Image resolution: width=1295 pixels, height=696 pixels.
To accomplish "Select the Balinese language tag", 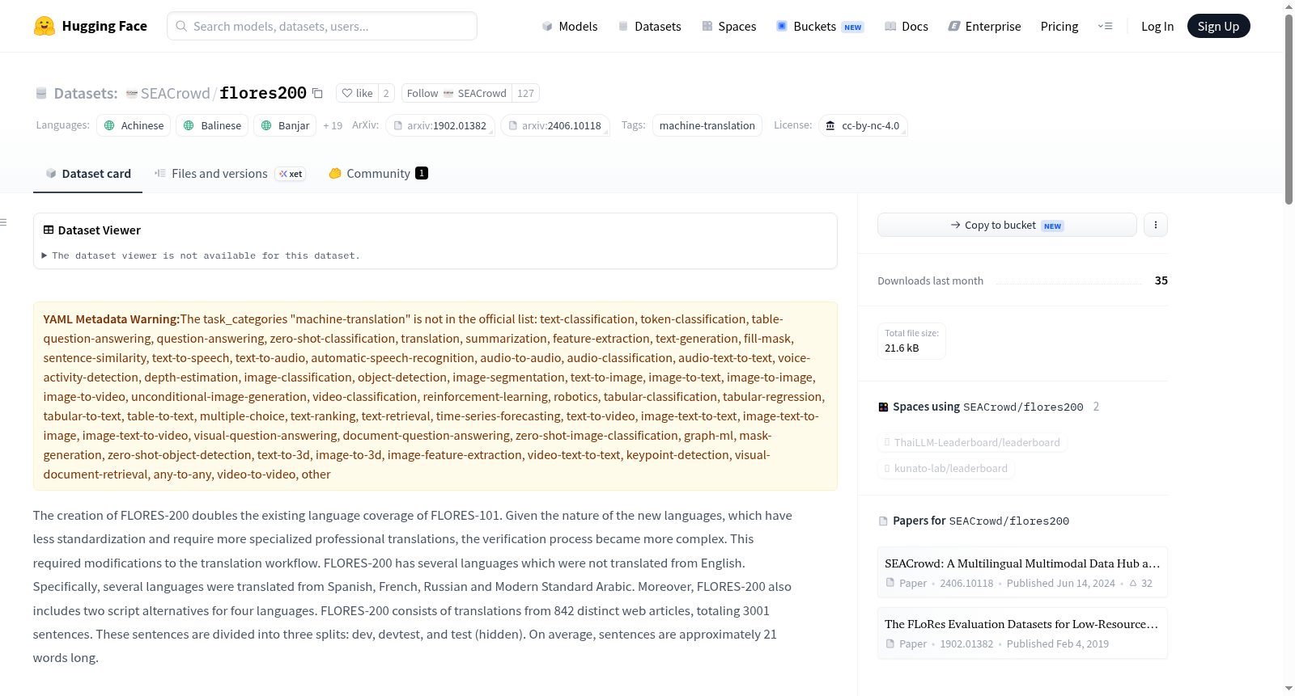I will click(213, 125).
